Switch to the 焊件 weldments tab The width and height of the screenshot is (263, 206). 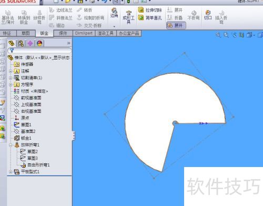point(63,33)
